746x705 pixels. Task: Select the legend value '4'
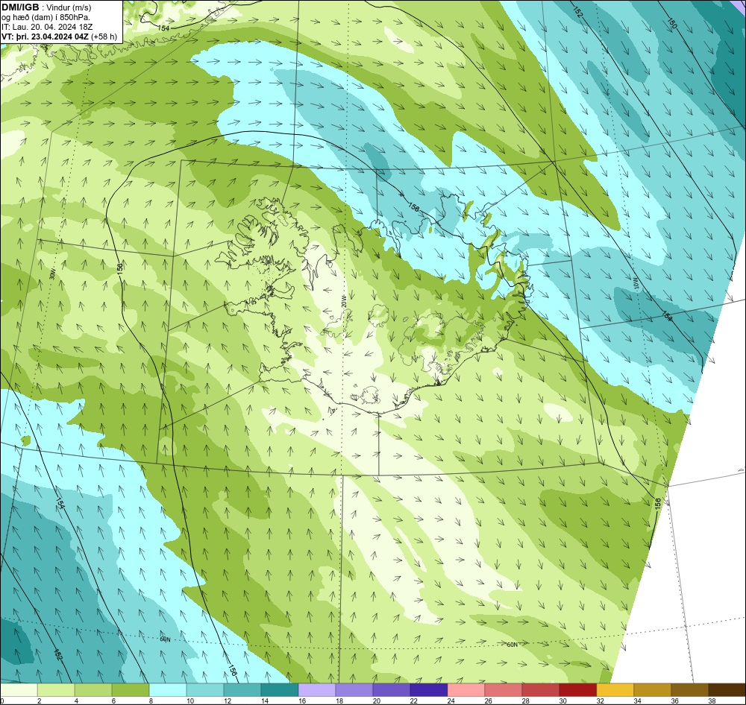(x=76, y=701)
